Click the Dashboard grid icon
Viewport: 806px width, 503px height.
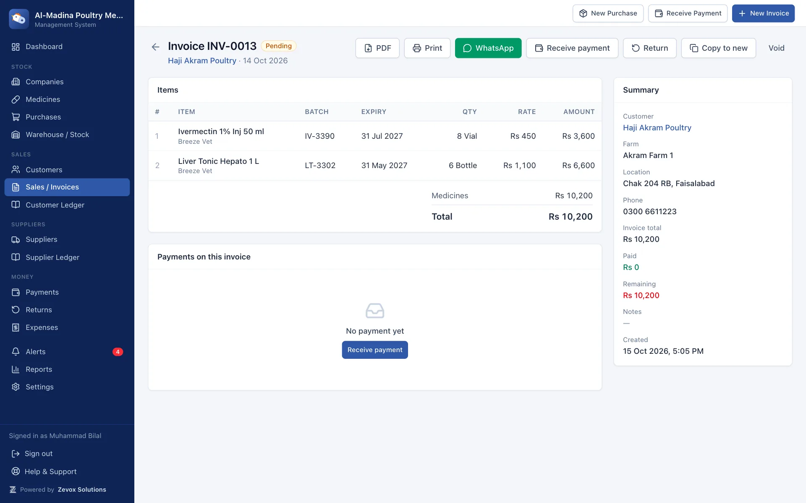tap(16, 47)
